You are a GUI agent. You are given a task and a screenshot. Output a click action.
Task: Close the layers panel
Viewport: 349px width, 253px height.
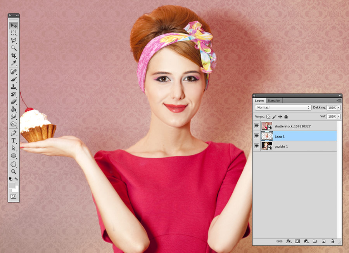(255, 96)
